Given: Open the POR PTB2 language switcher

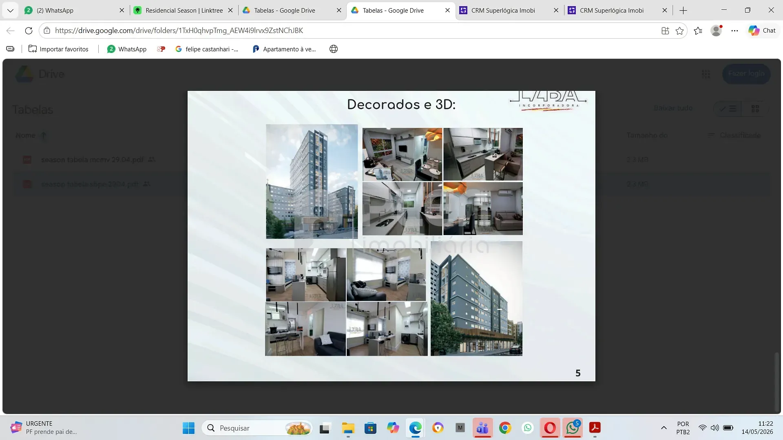Looking at the screenshot, I should tap(683, 428).
